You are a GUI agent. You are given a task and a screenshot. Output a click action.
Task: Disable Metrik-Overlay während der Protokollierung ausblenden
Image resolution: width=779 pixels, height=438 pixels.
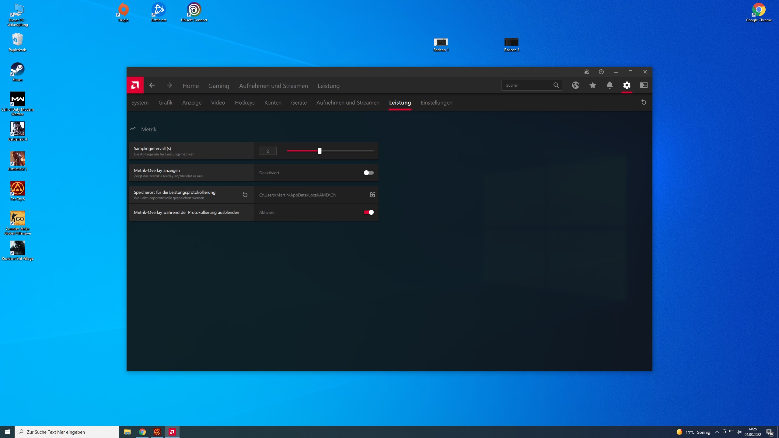369,212
